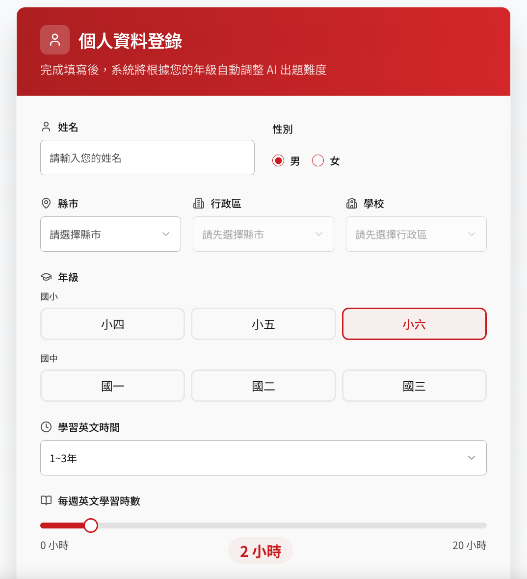Click the person icon beside 姓名
The height and width of the screenshot is (579, 527).
click(46, 127)
